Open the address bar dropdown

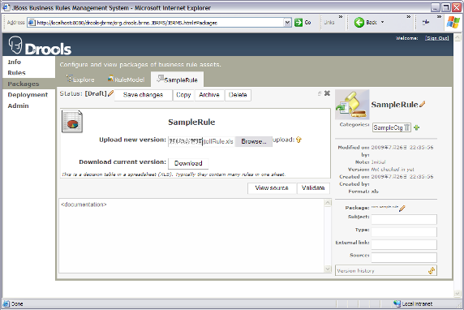pos(287,23)
